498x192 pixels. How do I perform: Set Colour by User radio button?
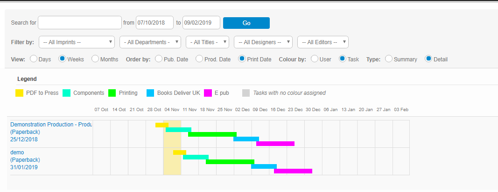pyautogui.click(x=315, y=59)
